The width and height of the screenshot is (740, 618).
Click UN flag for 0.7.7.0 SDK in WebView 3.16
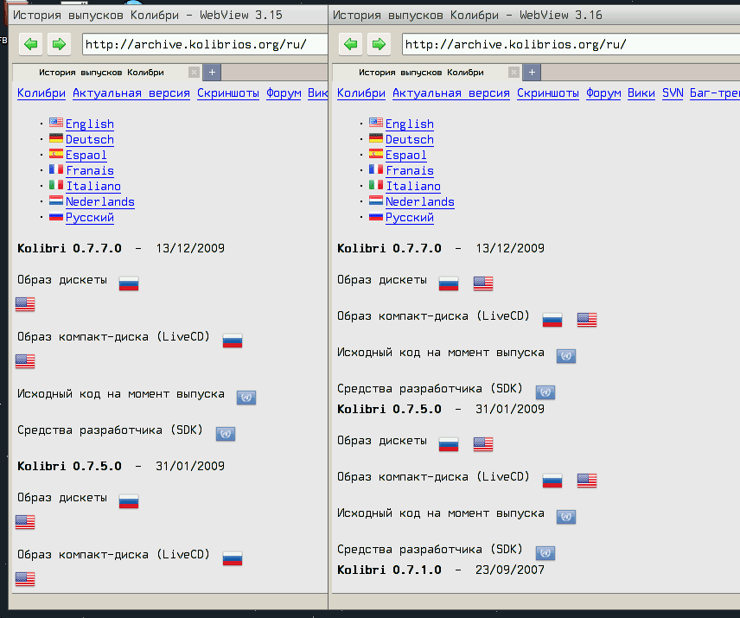pyautogui.click(x=545, y=392)
